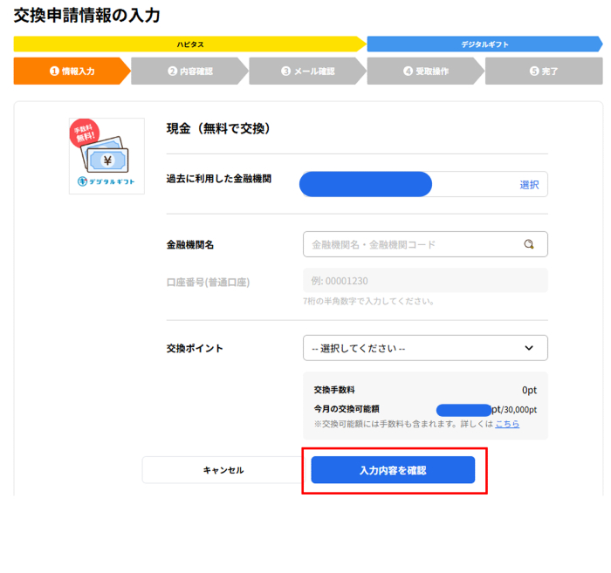Image resolution: width=611 pixels, height=573 pixels.
Task: Click the 今月の交換可能額 label
Action: point(347,409)
